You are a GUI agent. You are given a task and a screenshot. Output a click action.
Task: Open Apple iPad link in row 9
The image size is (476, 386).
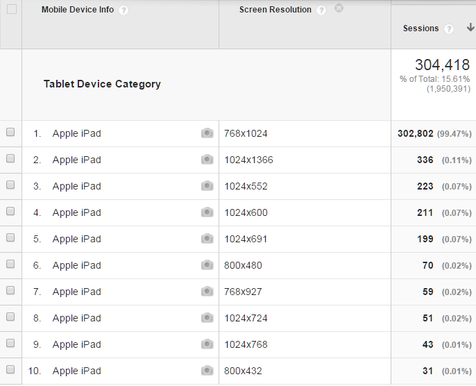click(x=76, y=345)
